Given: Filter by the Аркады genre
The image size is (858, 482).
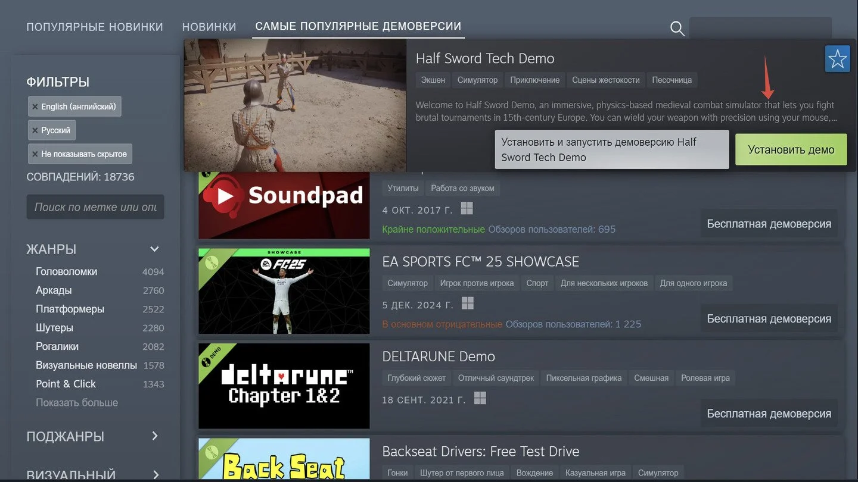Looking at the screenshot, I should point(54,290).
